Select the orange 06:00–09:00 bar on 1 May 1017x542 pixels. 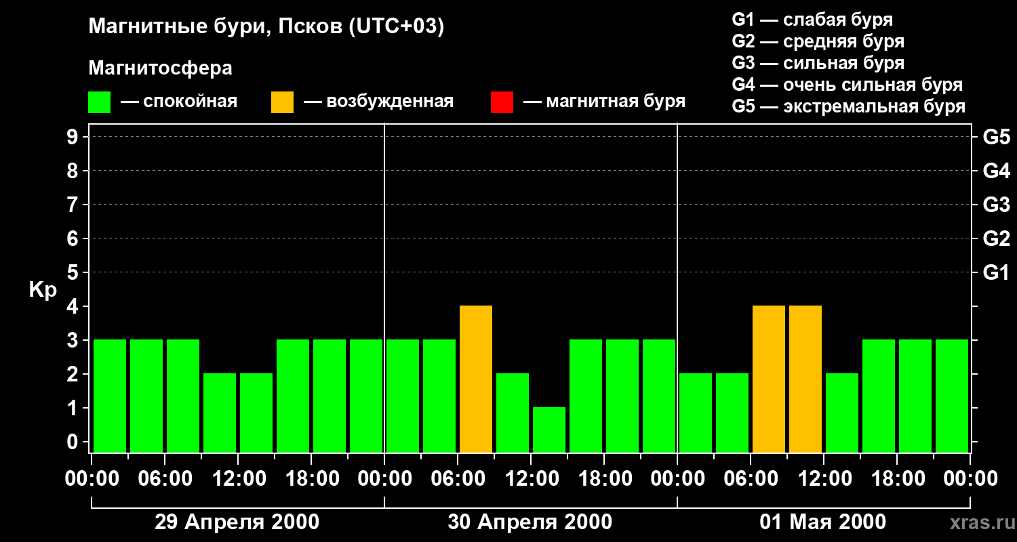pos(769,379)
